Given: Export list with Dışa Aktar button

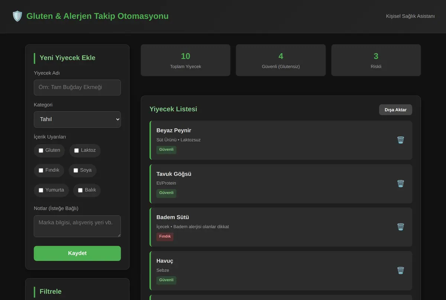Looking at the screenshot, I should pos(395,110).
